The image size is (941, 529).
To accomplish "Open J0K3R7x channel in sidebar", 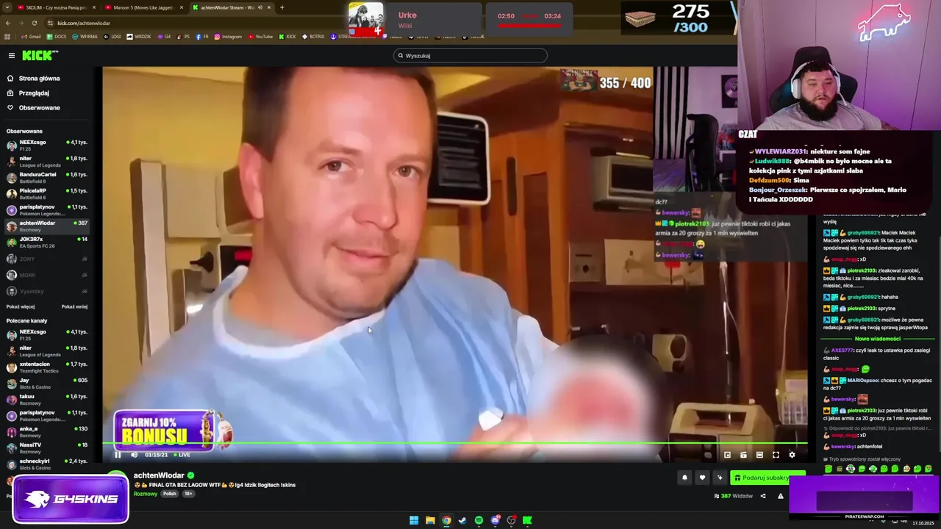I will tap(46, 242).
